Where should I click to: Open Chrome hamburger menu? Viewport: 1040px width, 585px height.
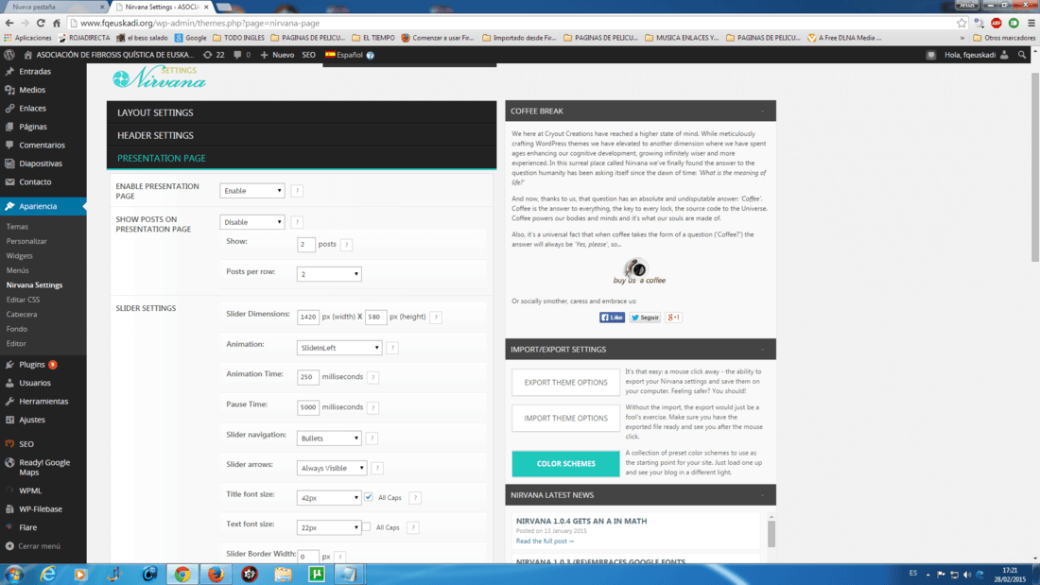(x=1031, y=24)
